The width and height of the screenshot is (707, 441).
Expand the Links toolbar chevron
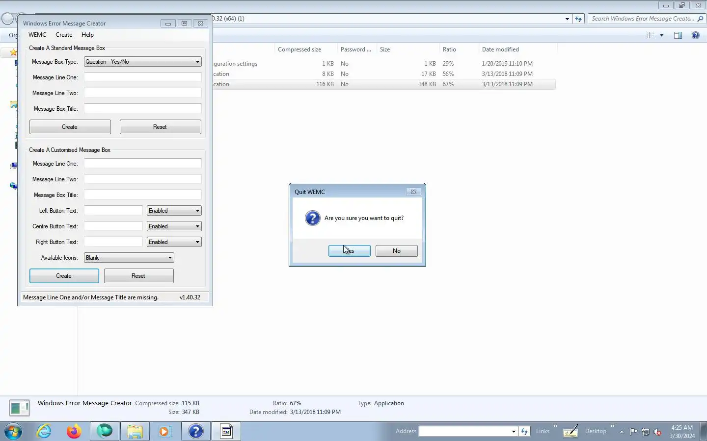tap(555, 426)
